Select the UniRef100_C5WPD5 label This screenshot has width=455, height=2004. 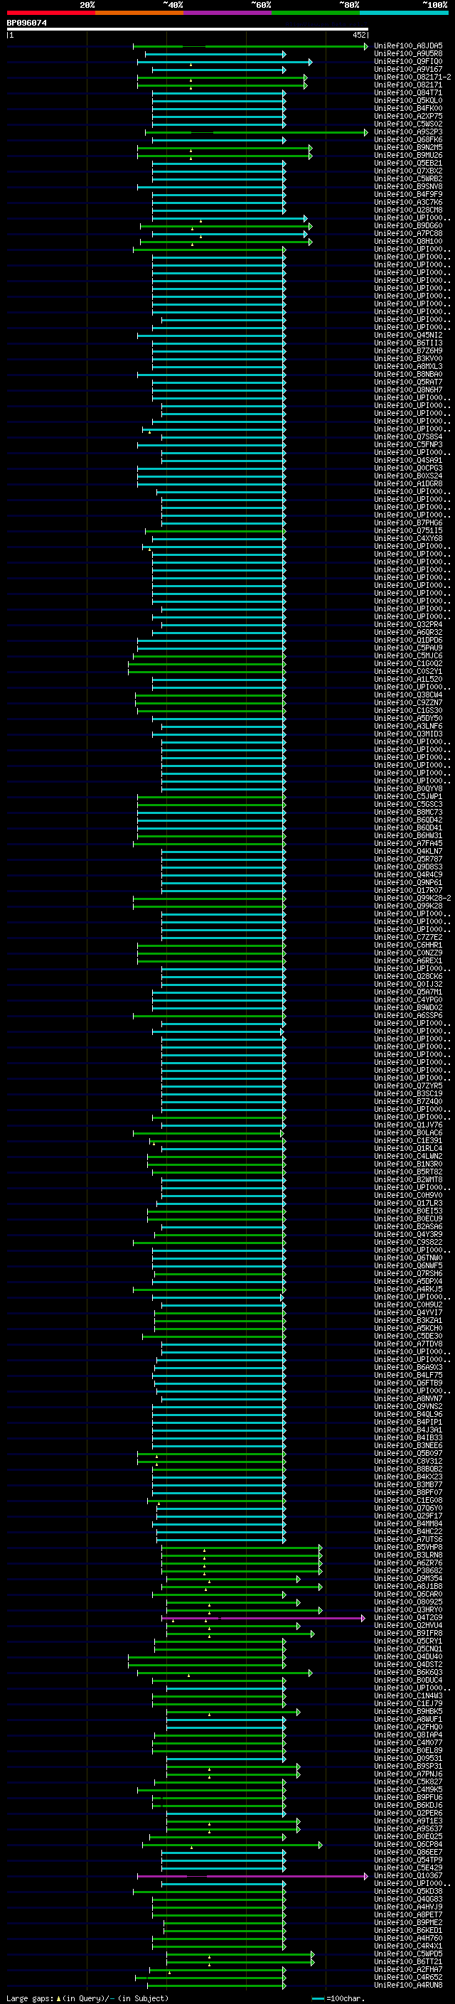(x=408, y=1954)
